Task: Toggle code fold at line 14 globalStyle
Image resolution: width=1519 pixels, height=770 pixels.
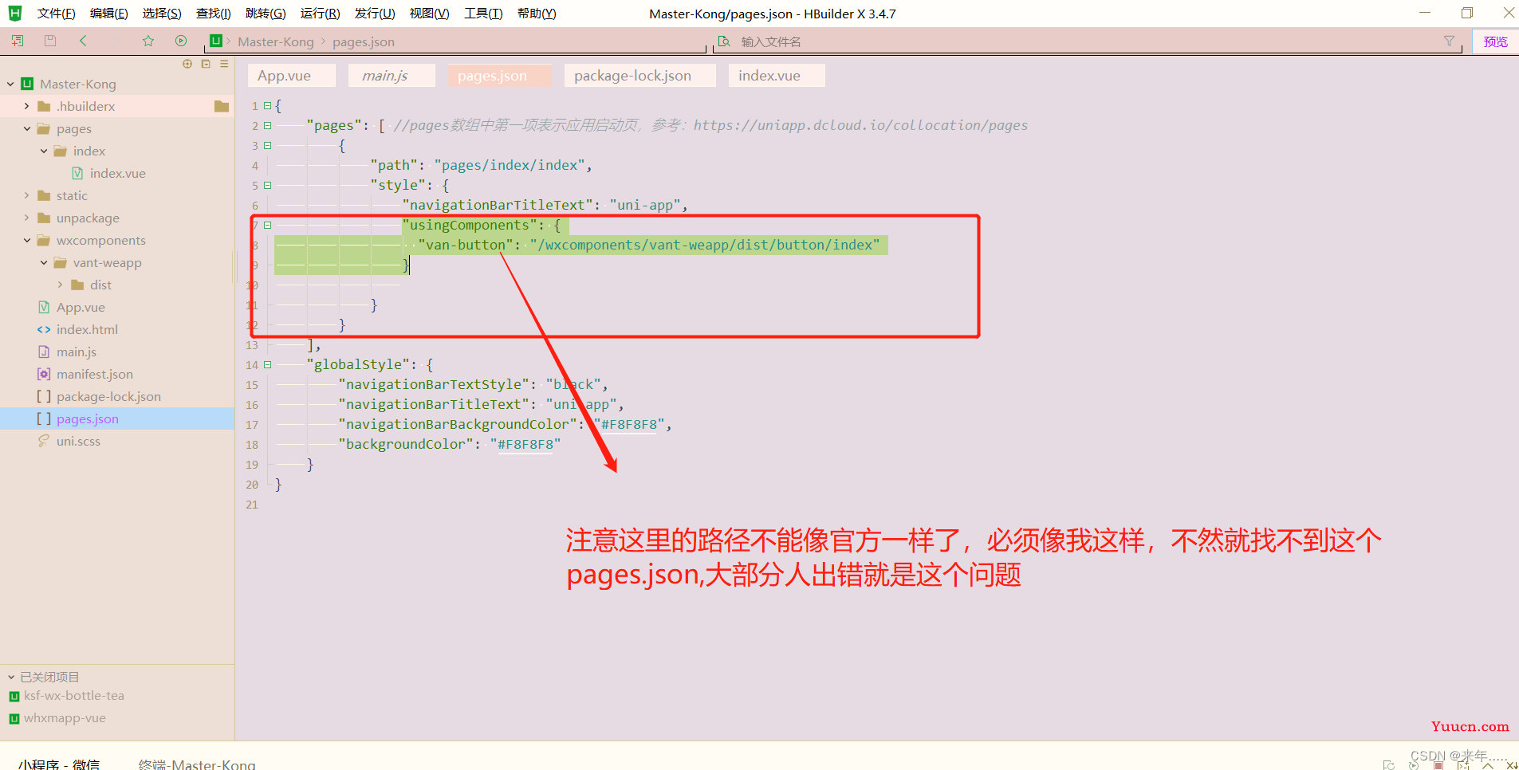Action: [268, 364]
